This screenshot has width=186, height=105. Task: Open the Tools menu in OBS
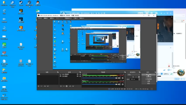click(76, 18)
